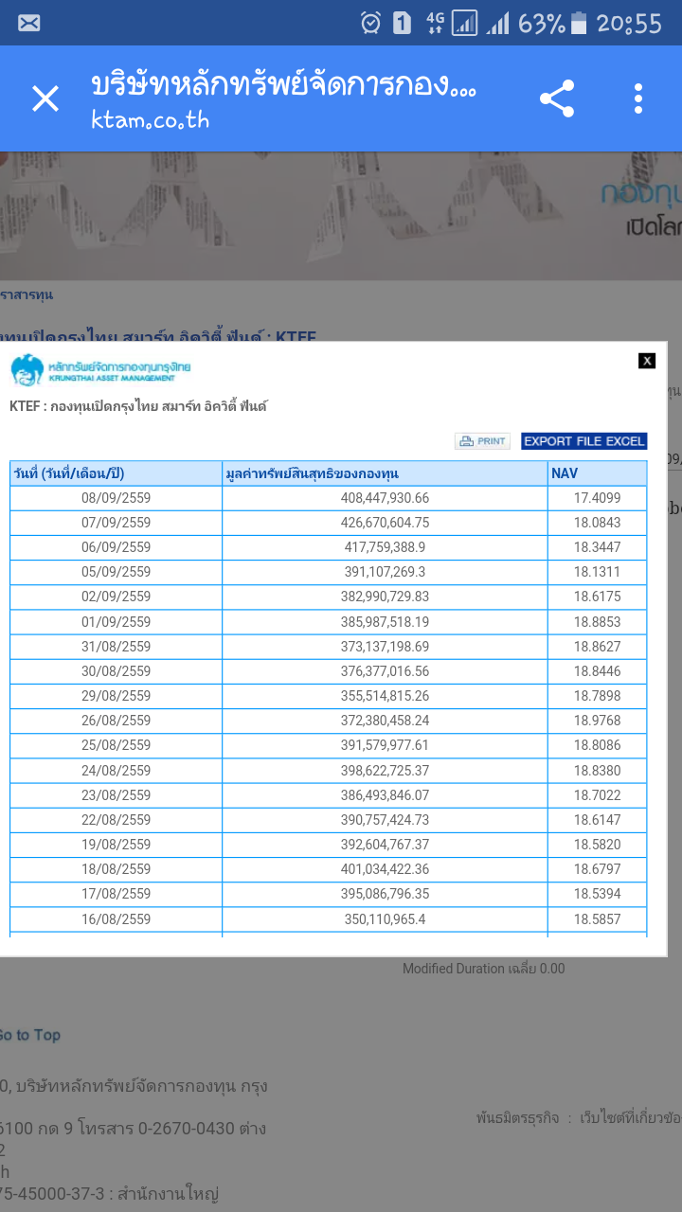
Task: Select value 385,987,518.19
Action: 386,622
